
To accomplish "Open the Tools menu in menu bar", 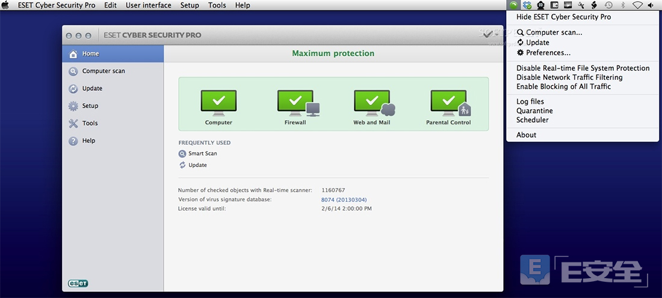I will click(217, 5).
